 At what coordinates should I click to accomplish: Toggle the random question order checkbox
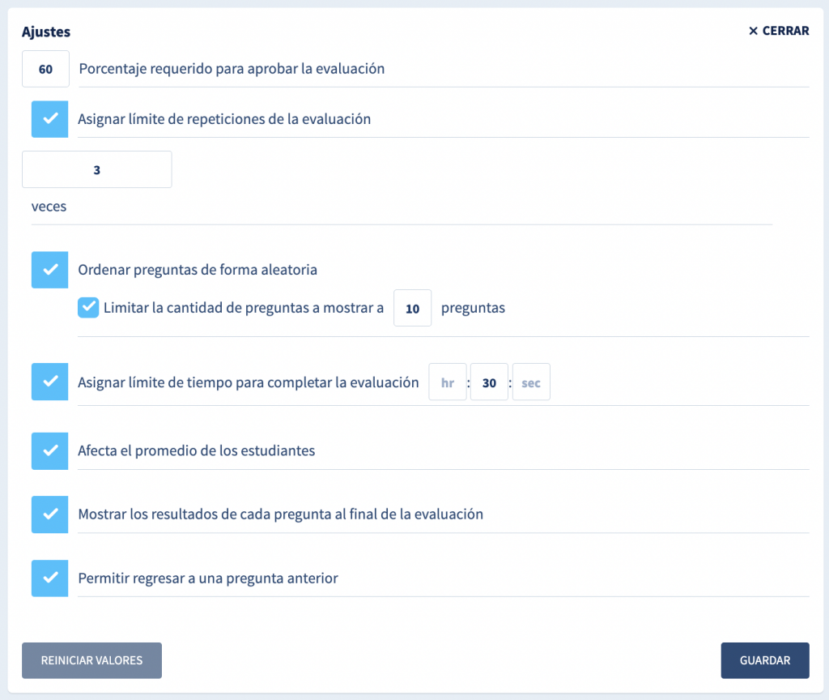point(49,270)
